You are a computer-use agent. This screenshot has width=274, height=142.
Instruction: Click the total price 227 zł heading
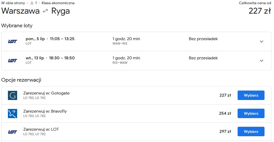[260, 11]
